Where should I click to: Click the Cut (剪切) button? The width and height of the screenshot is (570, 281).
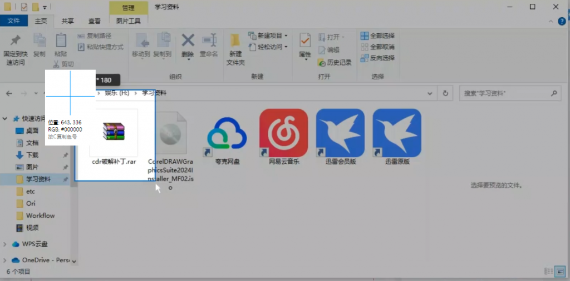(x=63, y=64)
